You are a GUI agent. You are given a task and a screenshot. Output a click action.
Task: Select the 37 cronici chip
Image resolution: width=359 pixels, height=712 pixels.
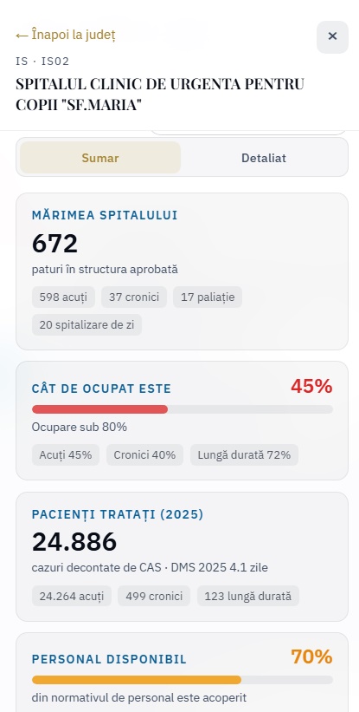[x=134, y=297]
